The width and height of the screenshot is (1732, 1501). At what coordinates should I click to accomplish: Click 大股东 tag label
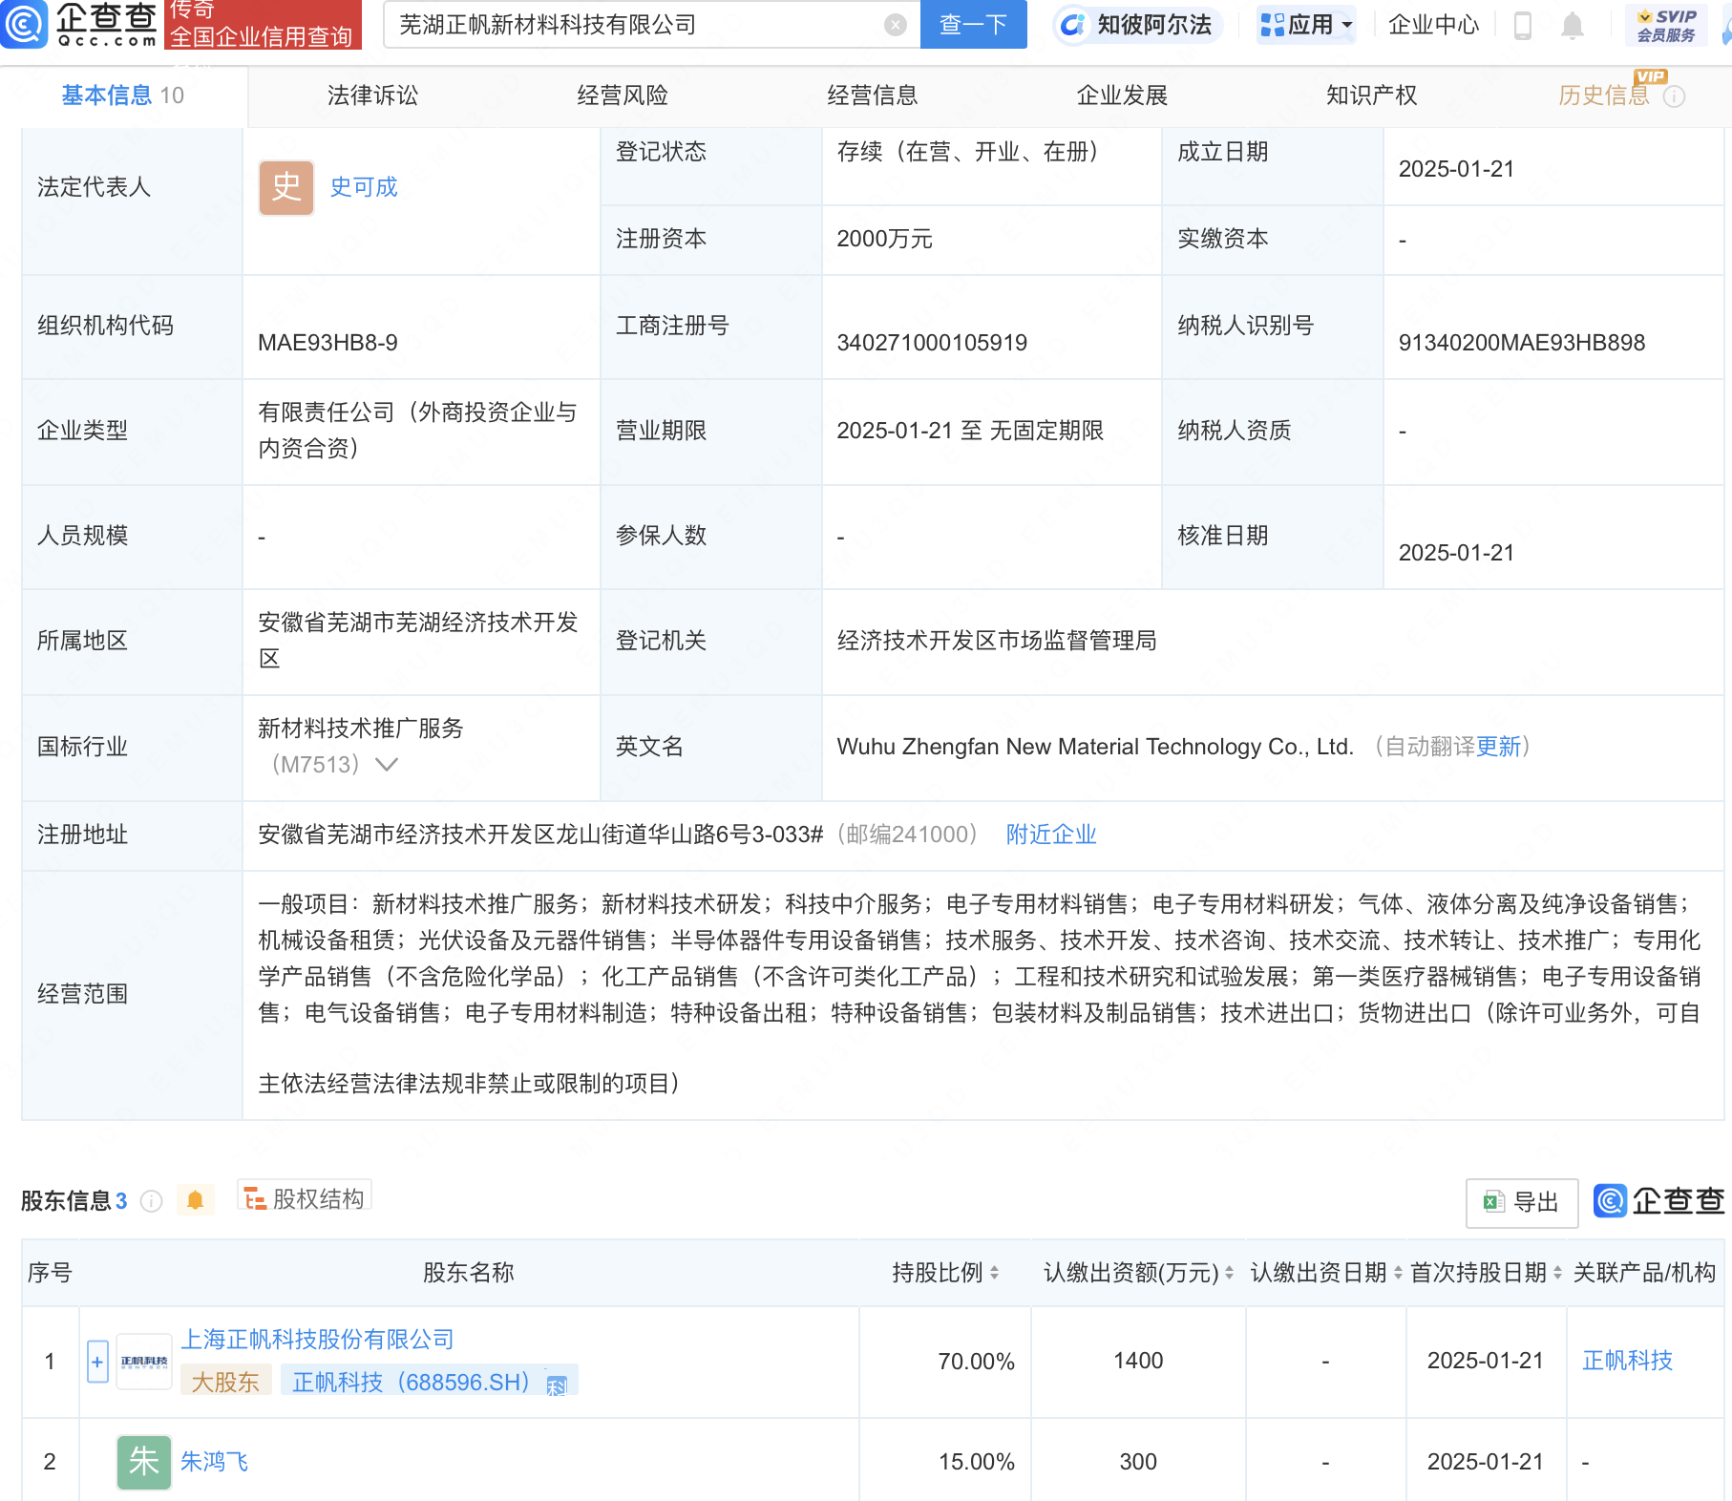225,1382
